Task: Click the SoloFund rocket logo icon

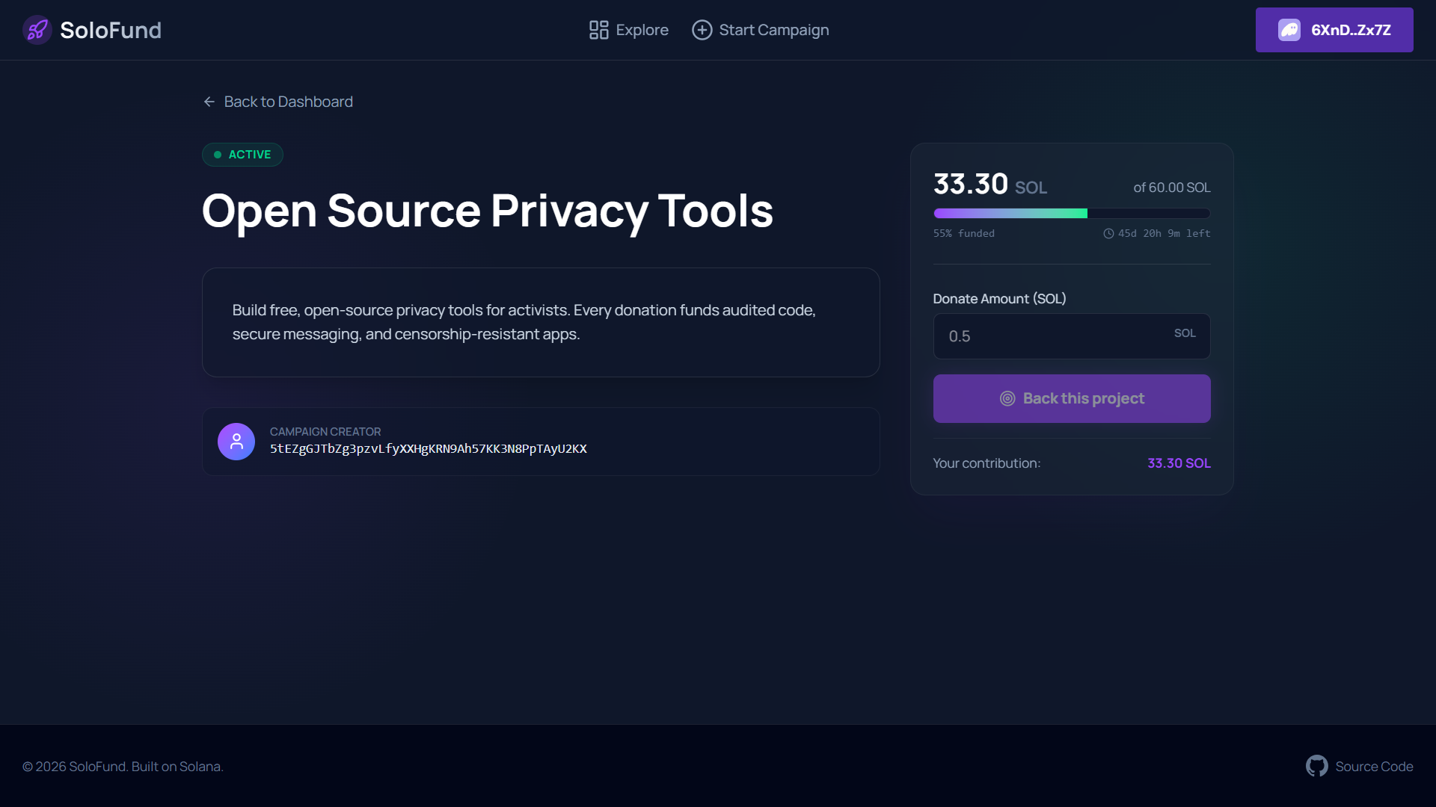Action: point(37,30)
